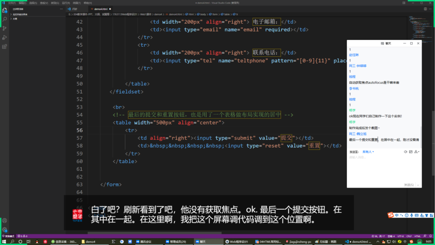Expand the 大纲 outline section
Image resolution: width=435 pixels, height=245 pixels.
pos(15,19)
